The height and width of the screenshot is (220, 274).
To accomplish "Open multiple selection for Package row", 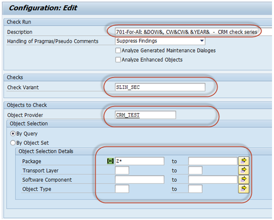I will pyautogui.click(x=244, y=161).
